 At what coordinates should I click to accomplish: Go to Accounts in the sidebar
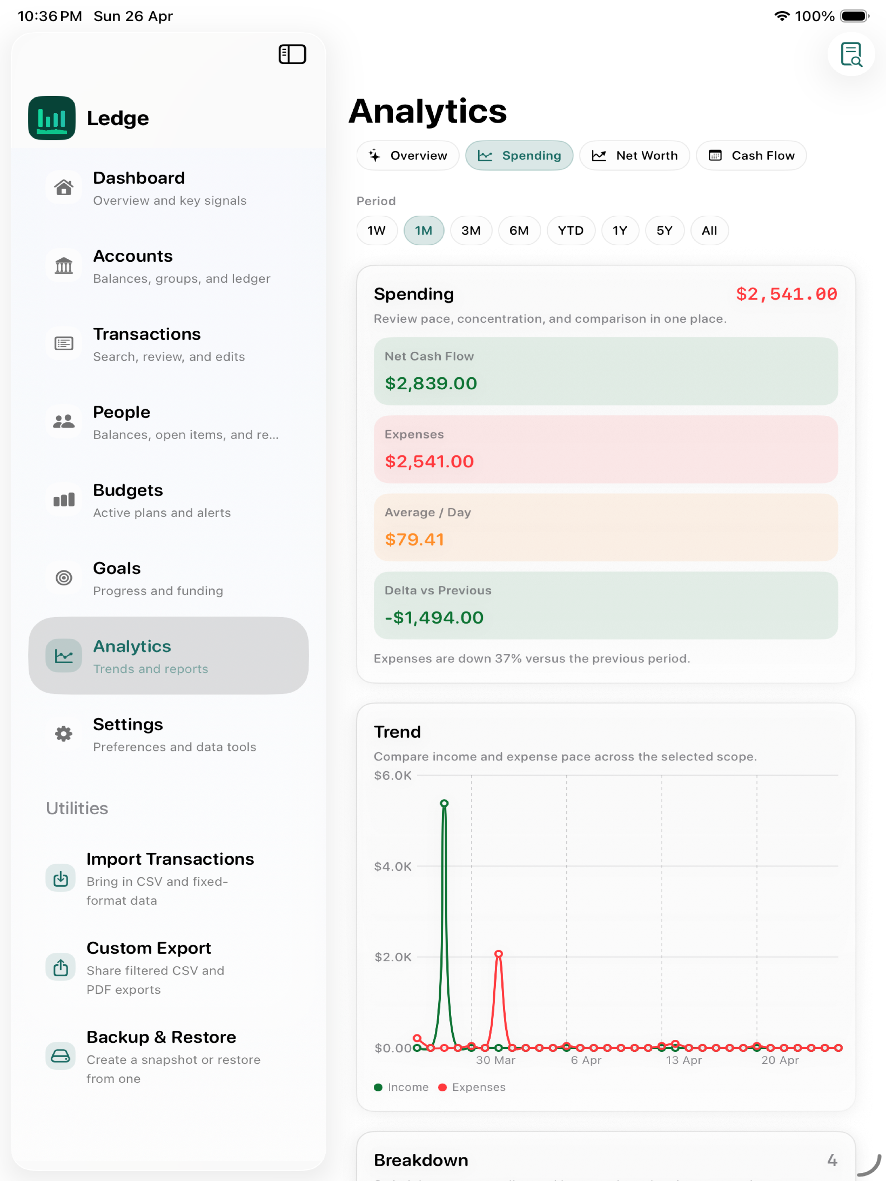tap(168, 265)
